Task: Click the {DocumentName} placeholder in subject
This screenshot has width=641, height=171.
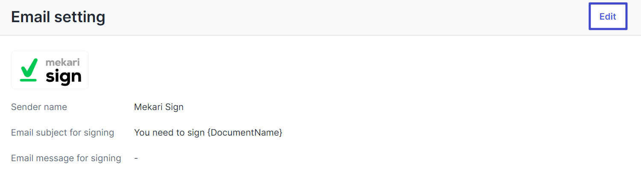Action: (x=245, y=133)
